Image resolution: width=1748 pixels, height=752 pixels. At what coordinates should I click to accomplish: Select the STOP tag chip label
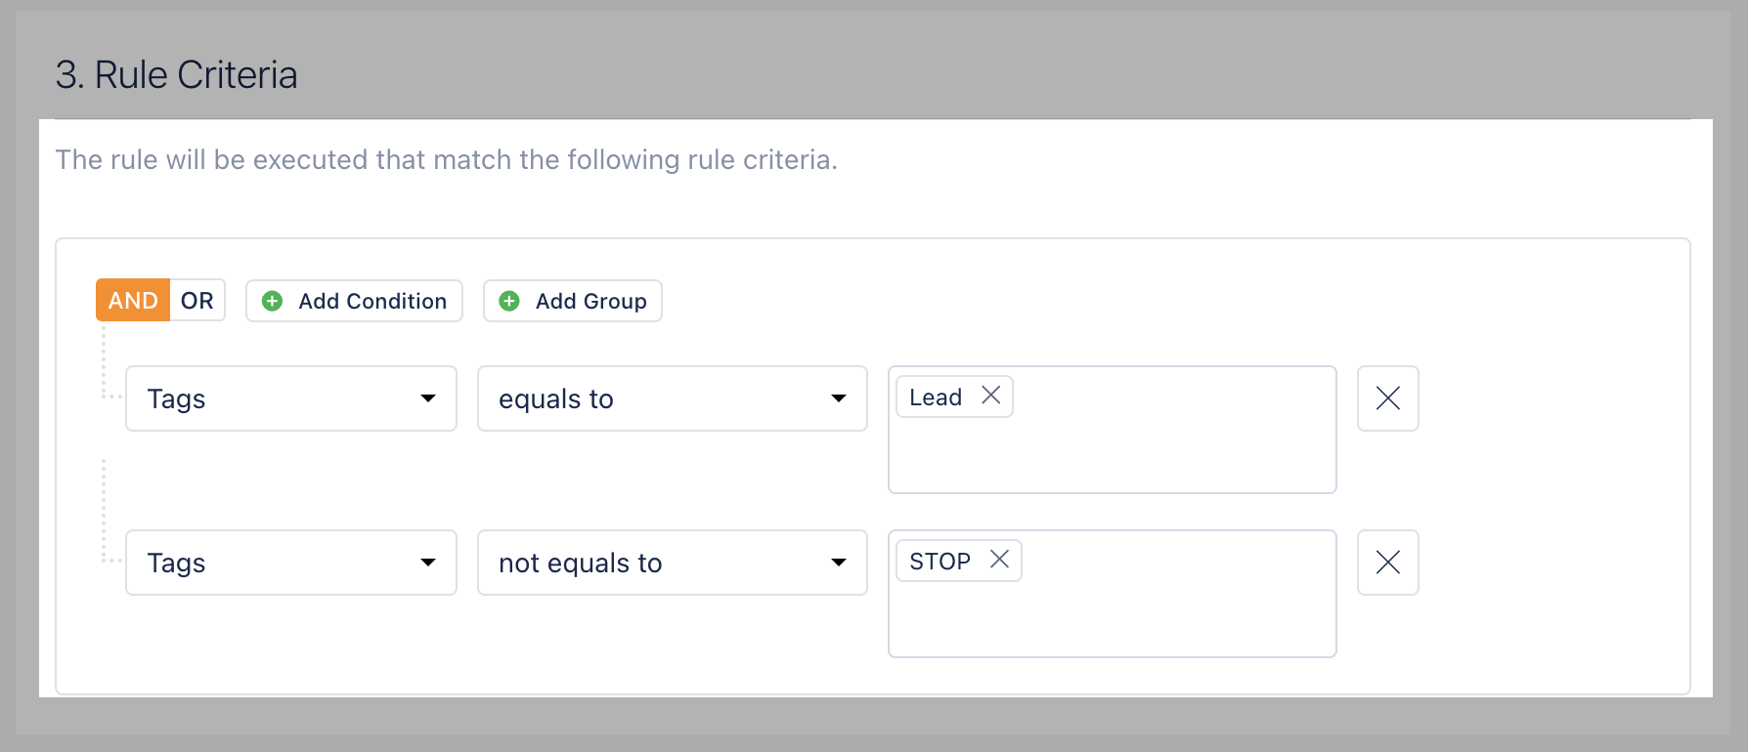pyautogui.click(x=940, y=562)
